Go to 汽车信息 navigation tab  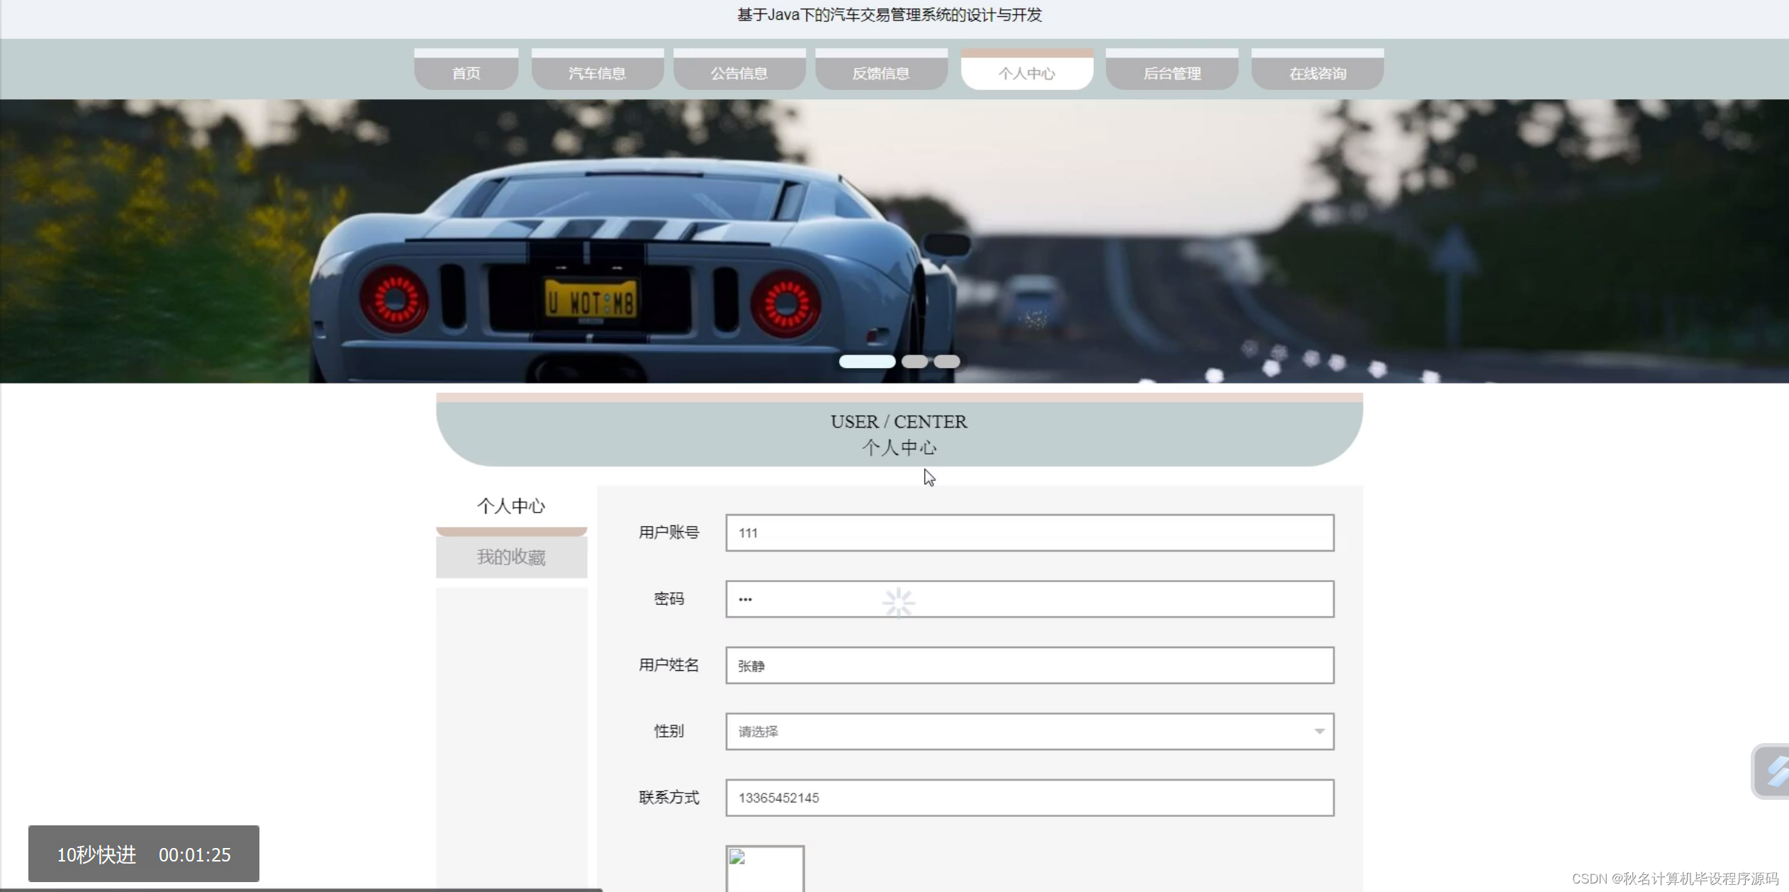(x=597, y=73)
